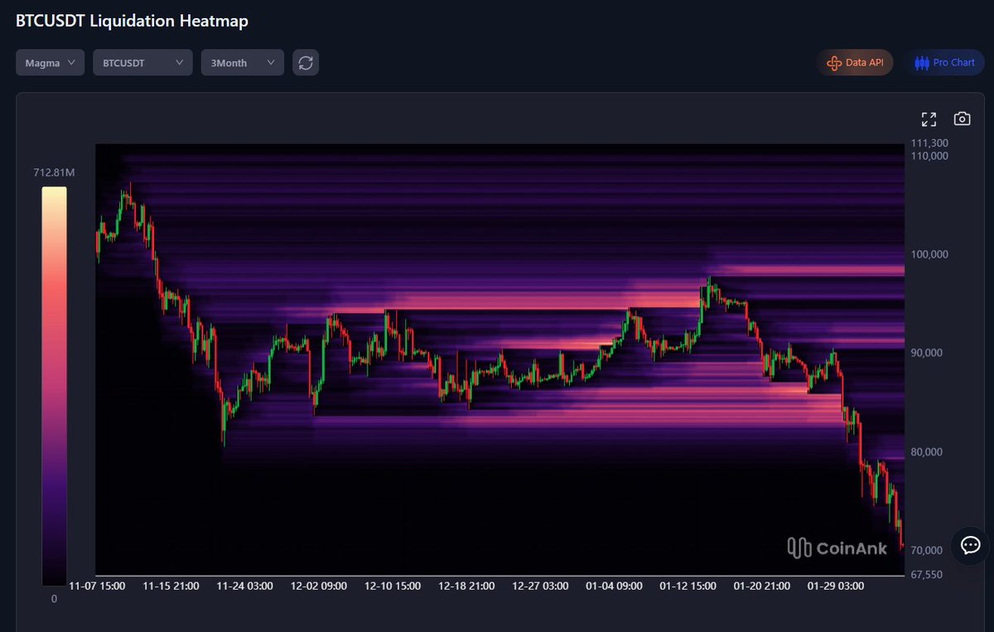The image size is (994, 632).
Task: Click the 90,000 price axis label
Action: click(926, 353)
